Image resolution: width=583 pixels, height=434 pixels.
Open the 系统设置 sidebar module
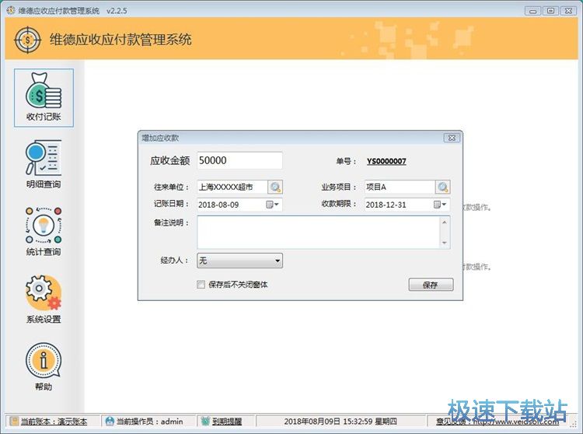click(x=44, y=299)
